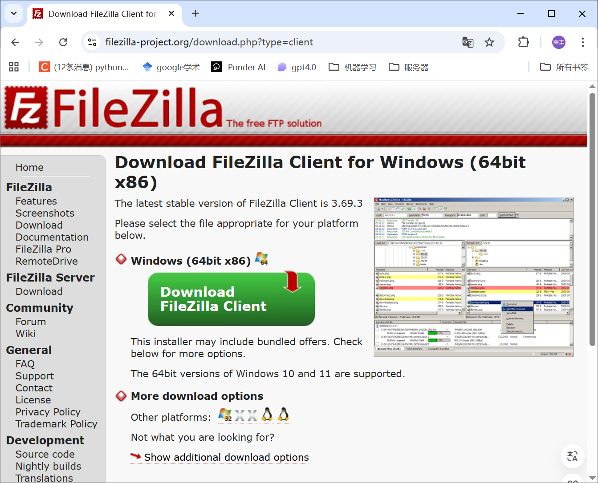Open Download under FileZilla Server section
The height and width of the screenshot is (483, 598).
(x=39, y=291)
